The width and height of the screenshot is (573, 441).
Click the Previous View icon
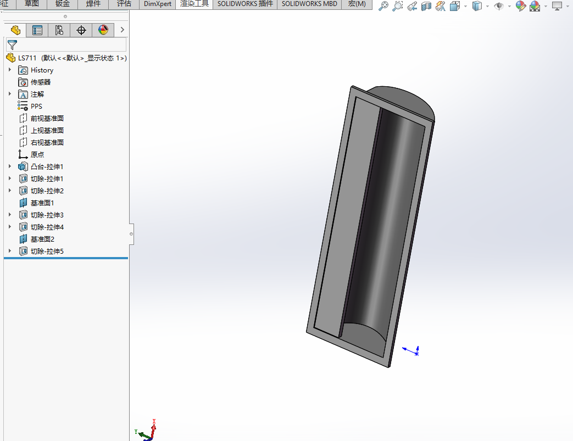[412, 6]
